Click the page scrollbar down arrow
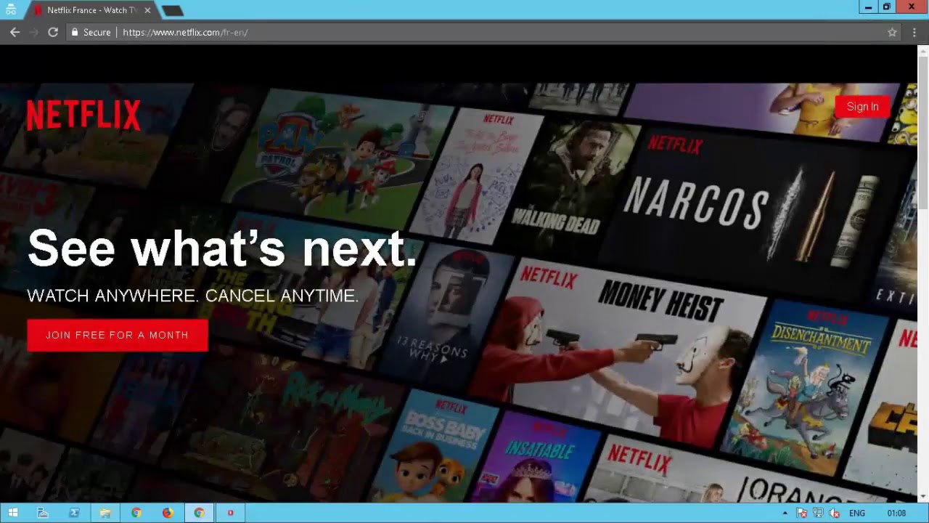Viewport: 929px width, 523px height. [923, 497]
